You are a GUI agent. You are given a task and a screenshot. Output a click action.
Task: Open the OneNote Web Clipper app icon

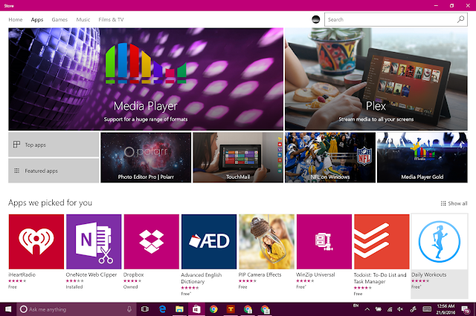click(x=94, y=242)
